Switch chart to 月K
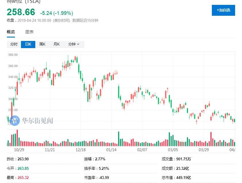This screenshot has width=242, height=183. [x=57, y=44]
